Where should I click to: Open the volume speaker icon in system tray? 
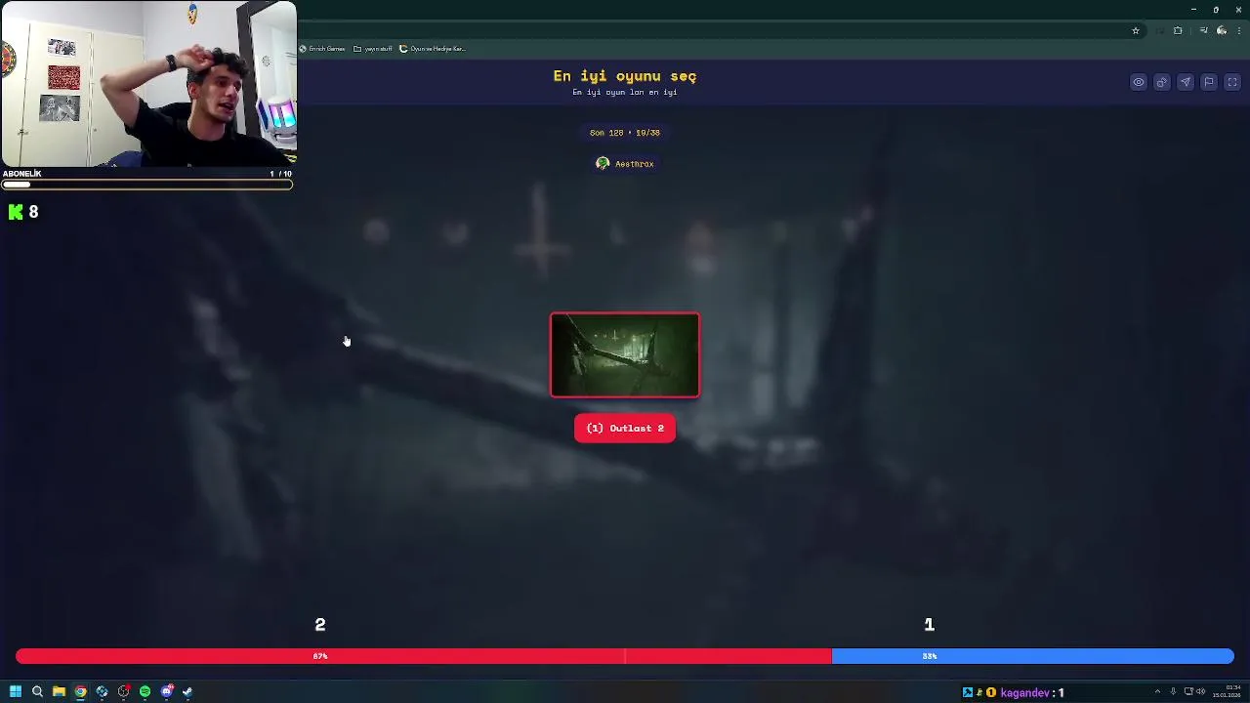click(x=1199, y=692)
